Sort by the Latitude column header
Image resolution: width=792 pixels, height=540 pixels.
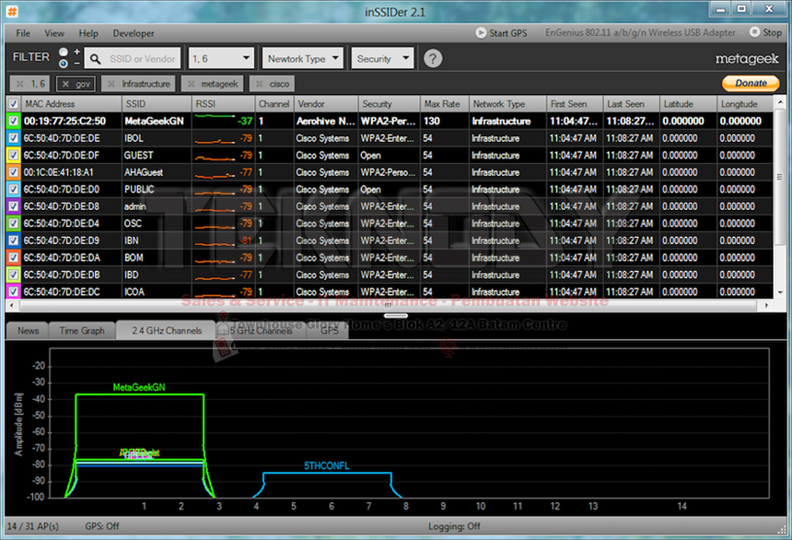click(689, 104)
